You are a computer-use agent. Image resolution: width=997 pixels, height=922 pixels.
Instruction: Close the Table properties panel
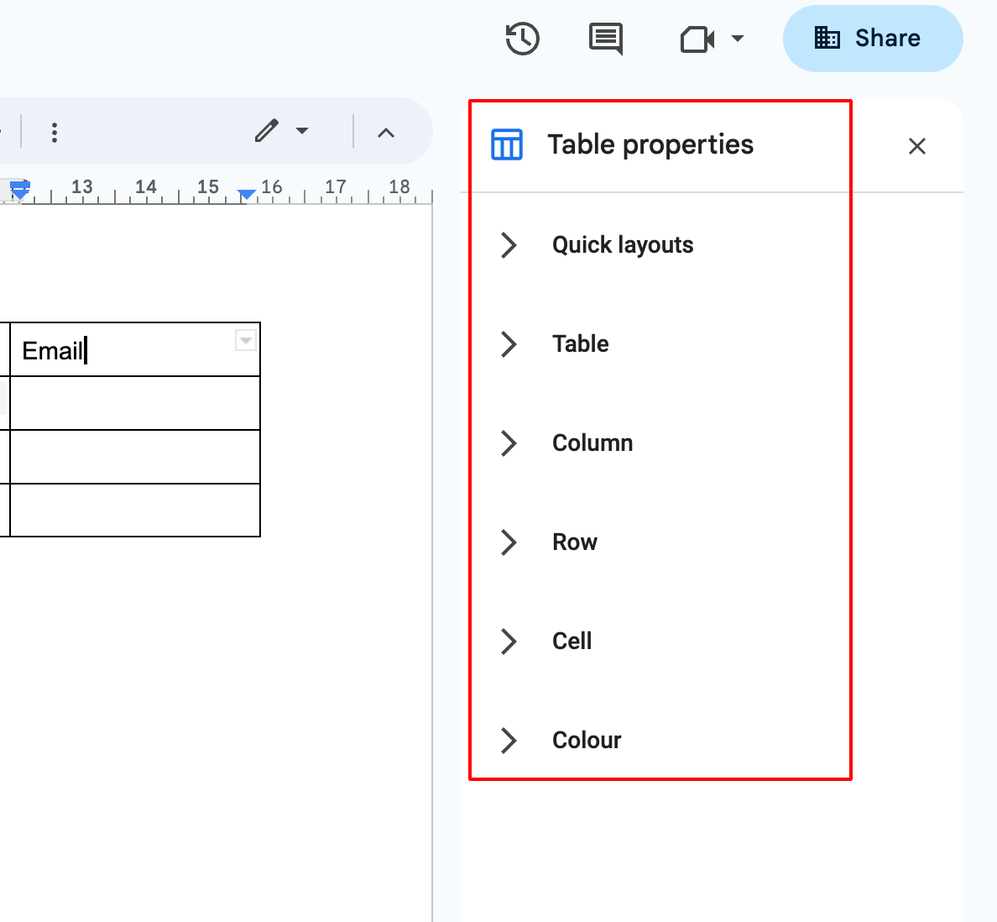[916, 146]
